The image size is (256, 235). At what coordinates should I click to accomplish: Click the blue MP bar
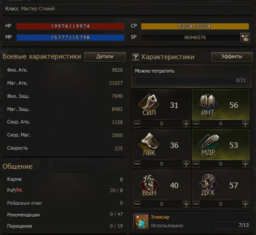70,38
